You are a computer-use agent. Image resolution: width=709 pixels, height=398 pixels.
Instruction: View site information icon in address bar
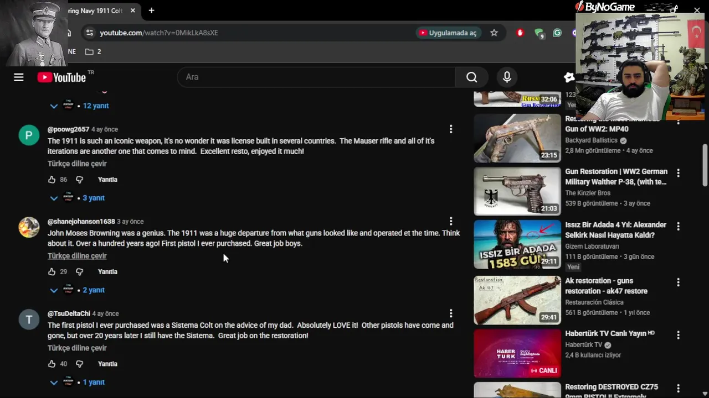coord(90,33)
